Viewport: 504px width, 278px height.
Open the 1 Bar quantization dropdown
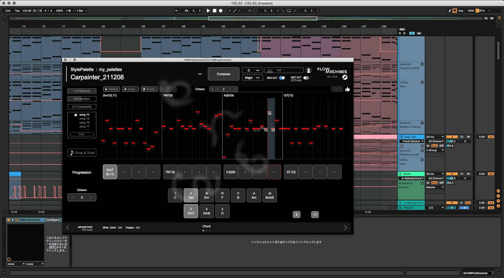click(x=82, y=11)
